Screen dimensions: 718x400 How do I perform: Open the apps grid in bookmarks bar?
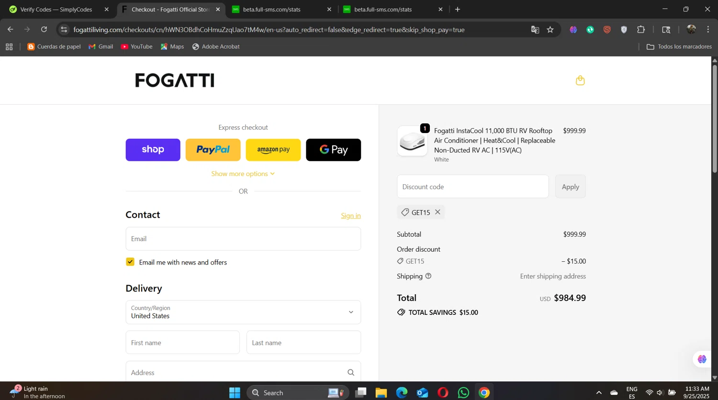(9, 46)
